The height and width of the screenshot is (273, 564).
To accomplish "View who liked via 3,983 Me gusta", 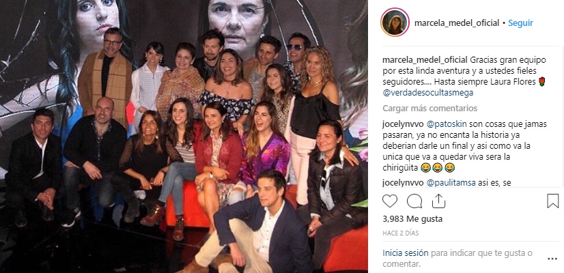I will pyautogui.click(x=412, y=218).
